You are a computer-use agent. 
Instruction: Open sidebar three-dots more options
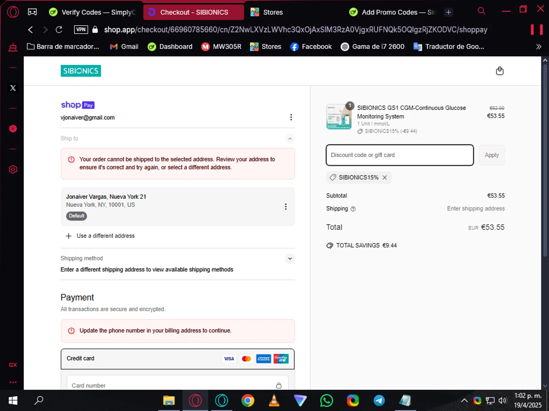click(13, 382)
